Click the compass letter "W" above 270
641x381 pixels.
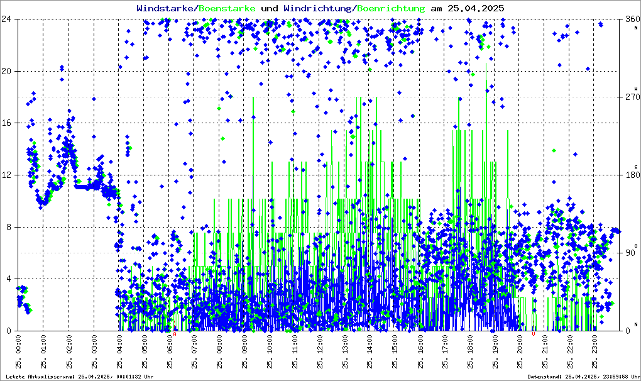pyautogui.click(x=636, y=89)
